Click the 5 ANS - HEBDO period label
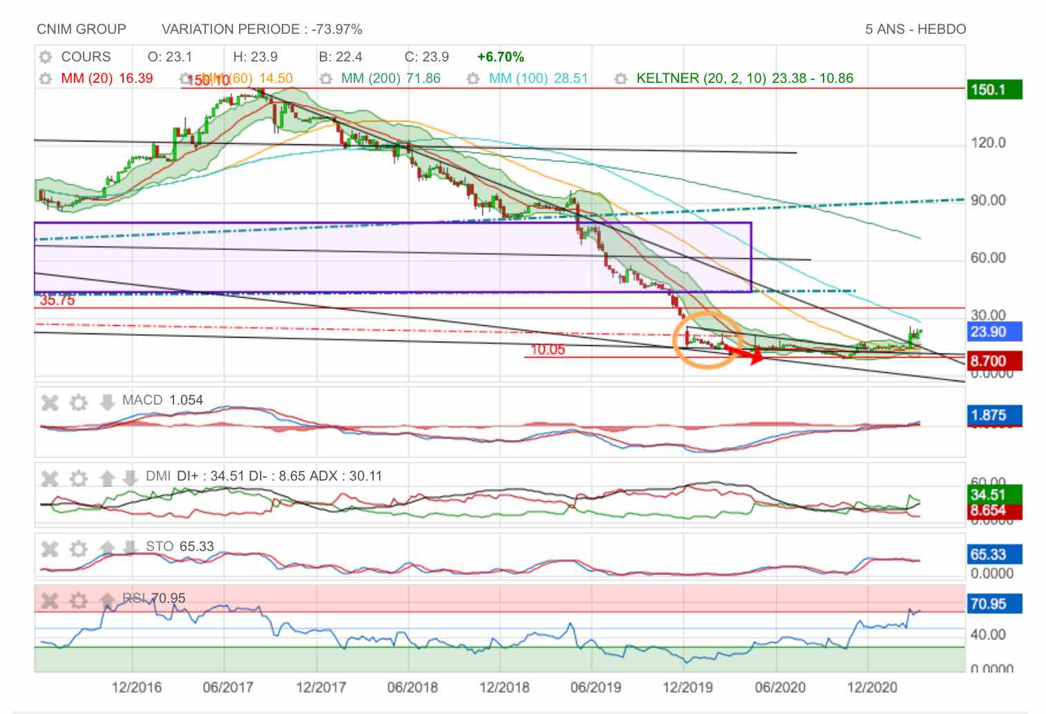Screen dimensions: 1046x714 tap(915, 29)
